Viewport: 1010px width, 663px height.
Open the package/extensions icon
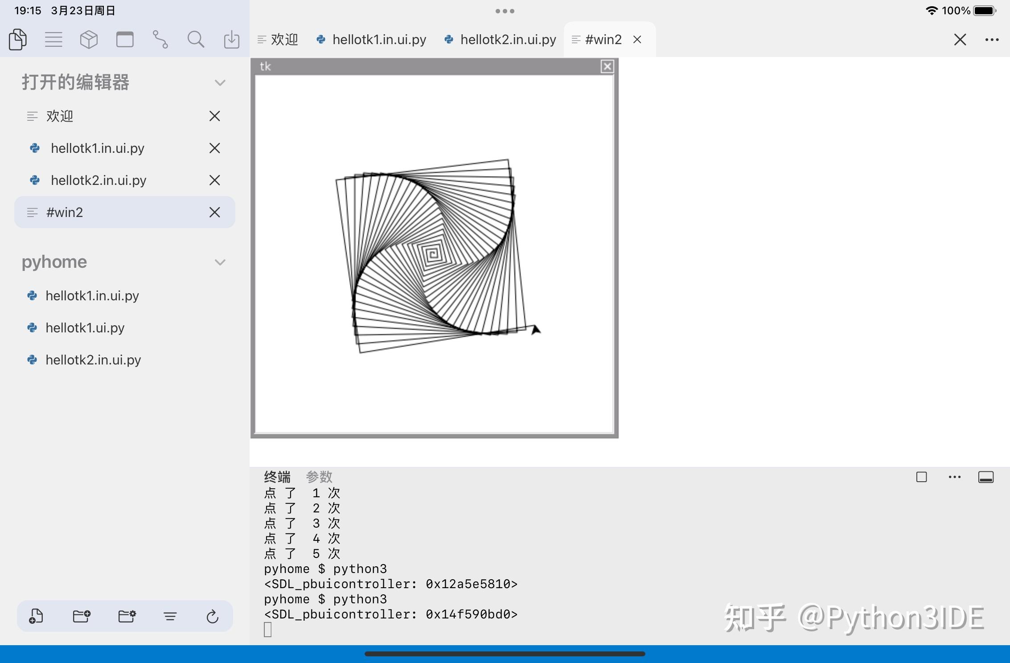(89, 39)
